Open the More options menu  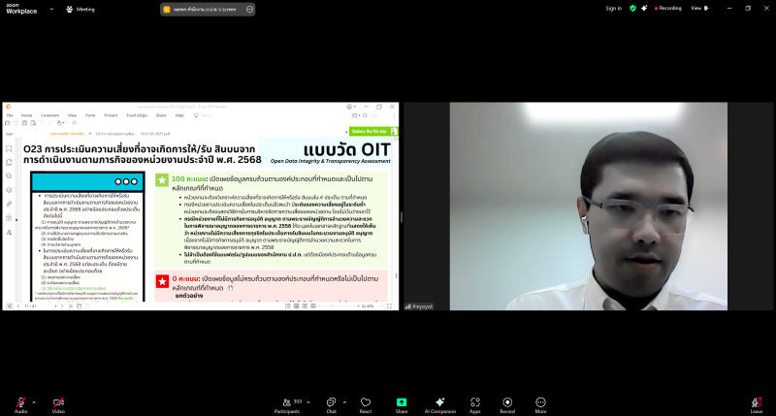540,401
